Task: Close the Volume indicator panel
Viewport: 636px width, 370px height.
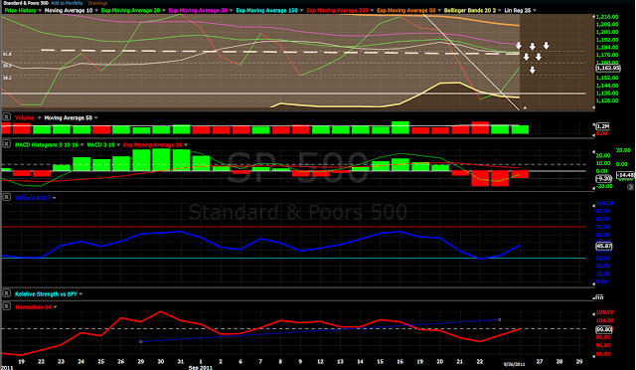Action: 7,117
